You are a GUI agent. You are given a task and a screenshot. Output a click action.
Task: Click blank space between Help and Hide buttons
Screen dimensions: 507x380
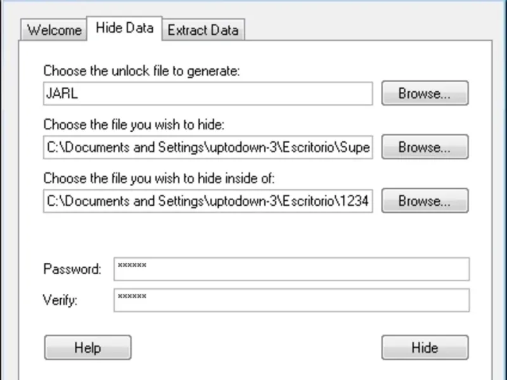pyautogui.click(x=256, y=348)
